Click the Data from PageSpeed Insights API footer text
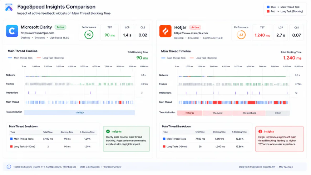The height and width of the screenshot is (175, 311). pyautogui.click(x=257, y=167)
